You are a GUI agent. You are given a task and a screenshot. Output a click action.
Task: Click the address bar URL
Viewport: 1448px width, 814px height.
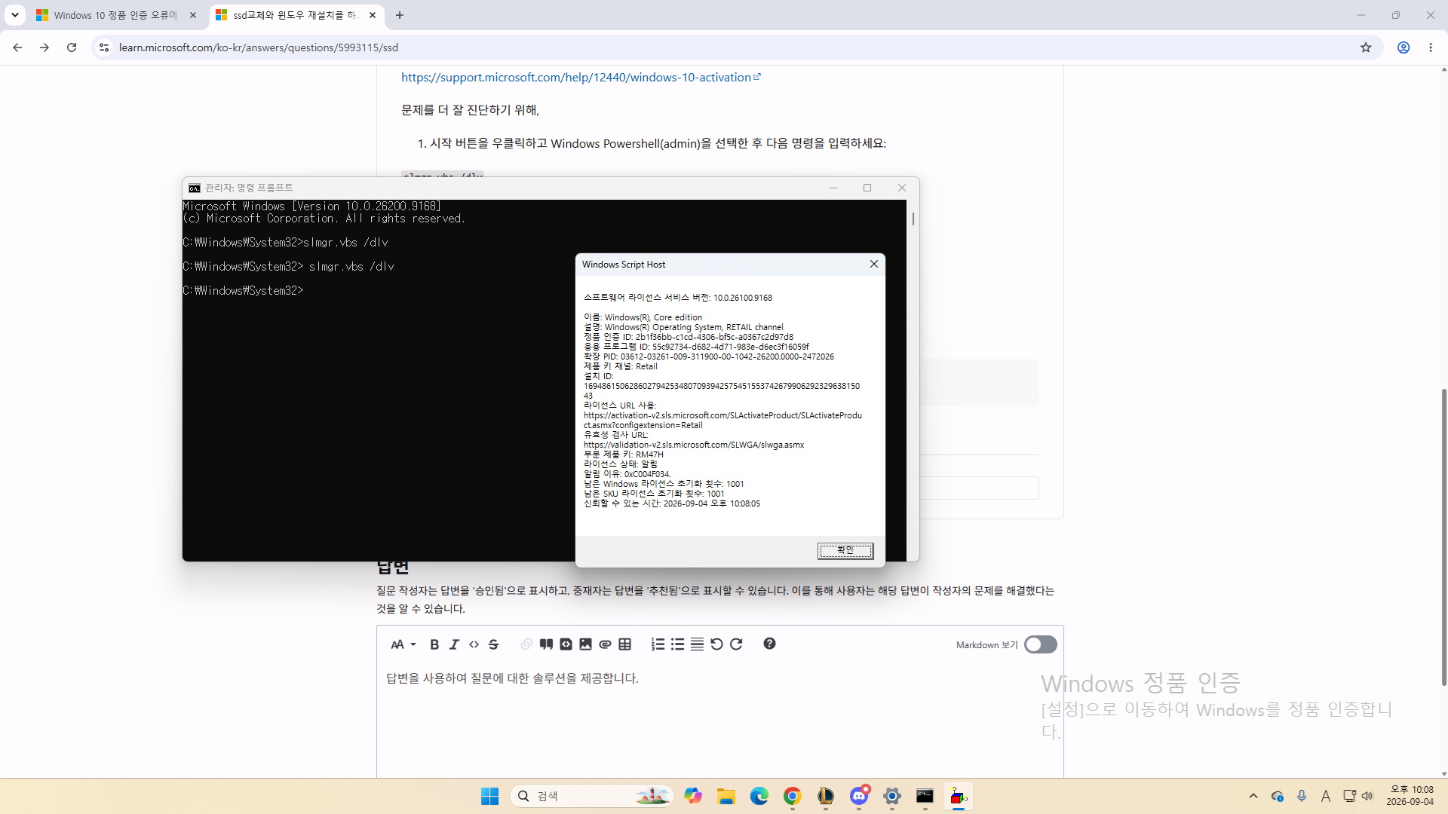coord(259,47)
